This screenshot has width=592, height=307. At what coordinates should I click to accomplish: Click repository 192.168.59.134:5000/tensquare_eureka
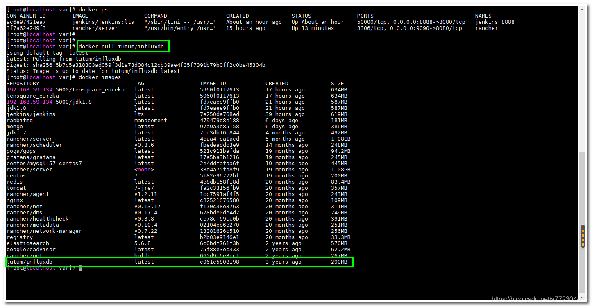coord(66,90)
